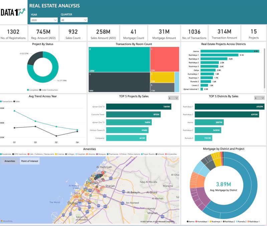Screen dimensions: 267x226
Task: Switch to the Point of Interest tab
Action: point(29,161)
